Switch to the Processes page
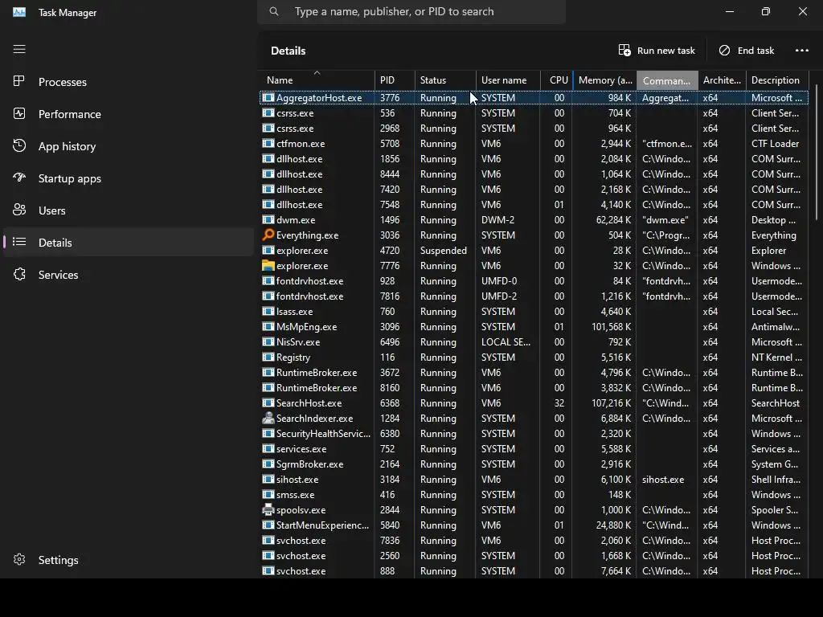This screenshot has width=823, height=617. point(129,82)
